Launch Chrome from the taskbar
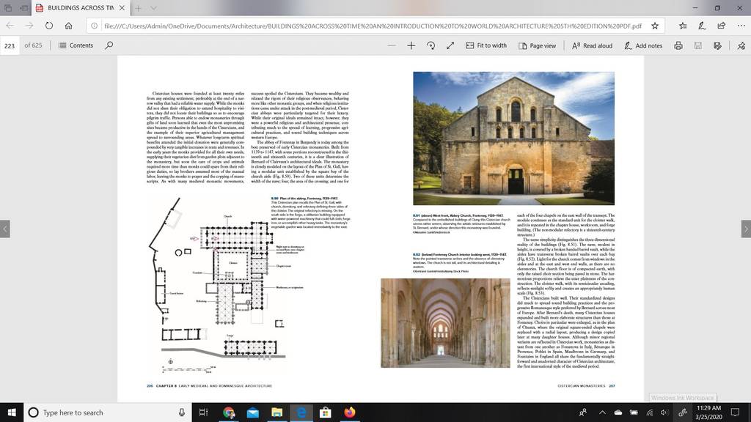Image resolution: width=751 pixels, height=422 pixels. (x=229, y=412)
